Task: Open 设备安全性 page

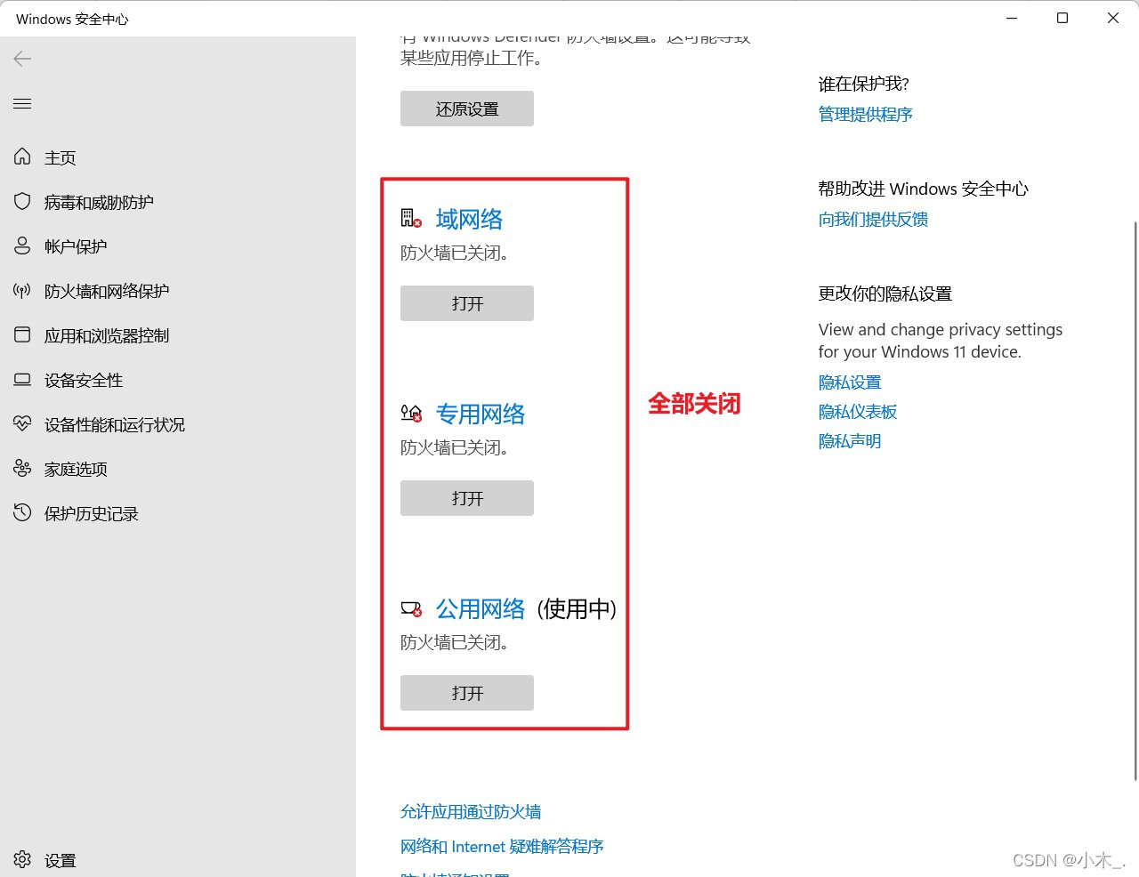Action: [x=84, y=380]
